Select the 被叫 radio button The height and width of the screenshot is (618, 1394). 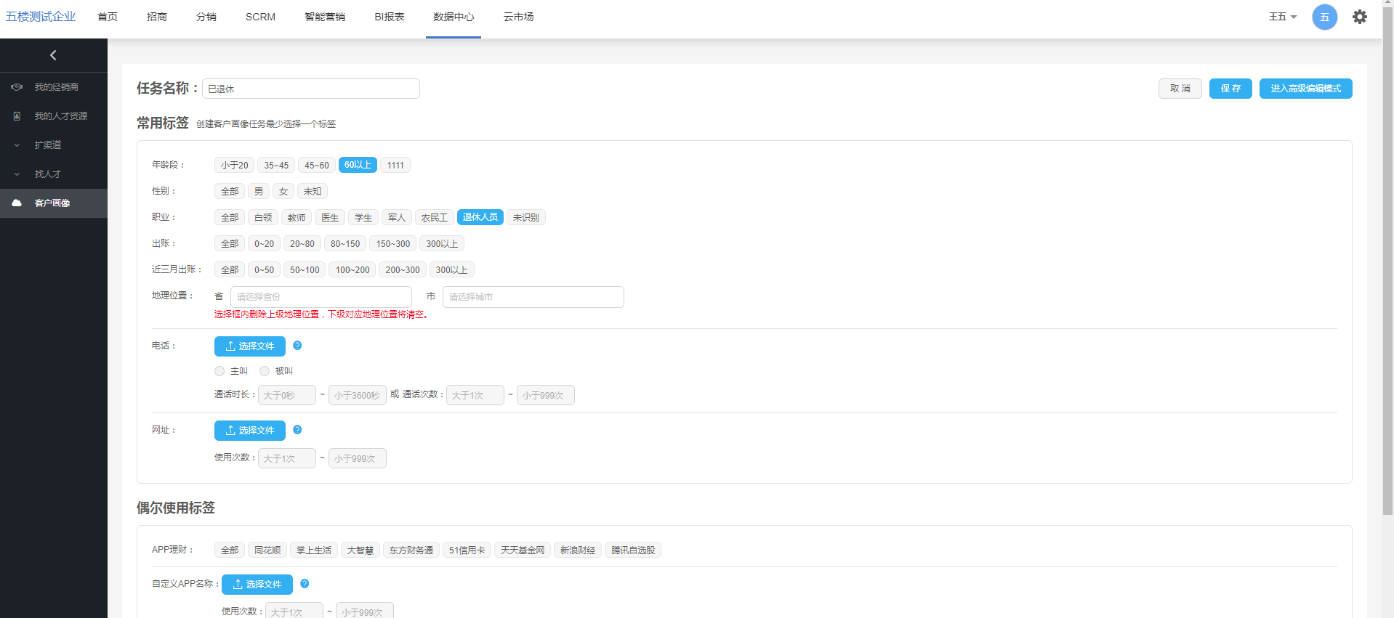[265, 371]
